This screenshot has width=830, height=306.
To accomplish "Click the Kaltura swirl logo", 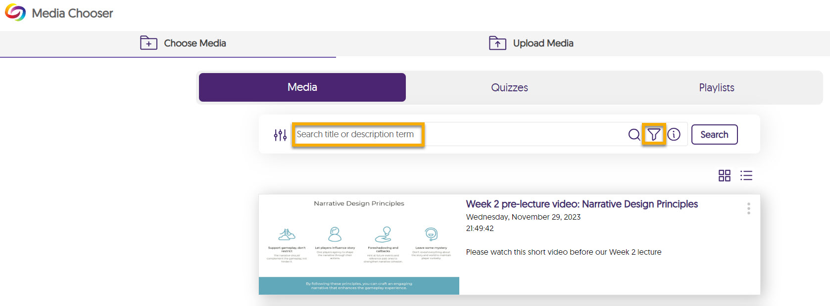I will [15, 13].
